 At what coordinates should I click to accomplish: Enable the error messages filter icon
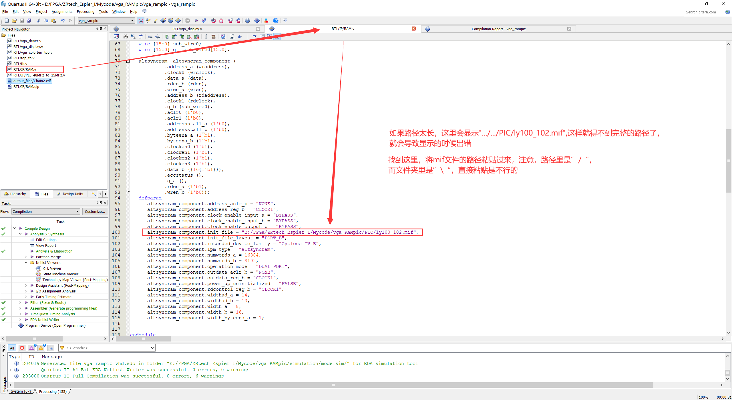pyautogui.click(x=22, y=348)
